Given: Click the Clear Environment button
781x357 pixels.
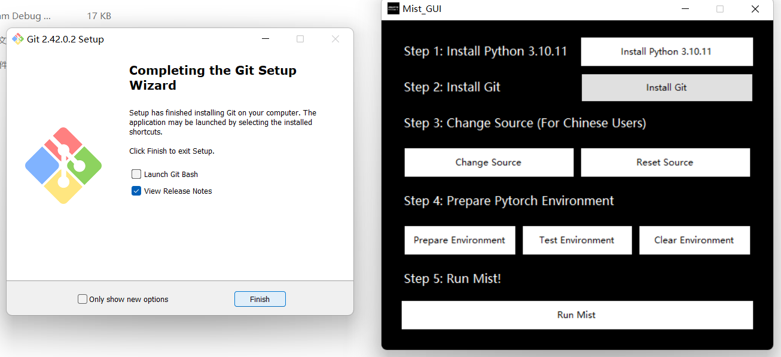Looking at the screenshot, I should pos(694,240).
